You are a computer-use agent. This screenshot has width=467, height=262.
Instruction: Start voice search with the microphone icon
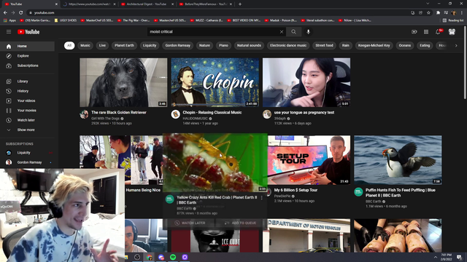(308, 32)
